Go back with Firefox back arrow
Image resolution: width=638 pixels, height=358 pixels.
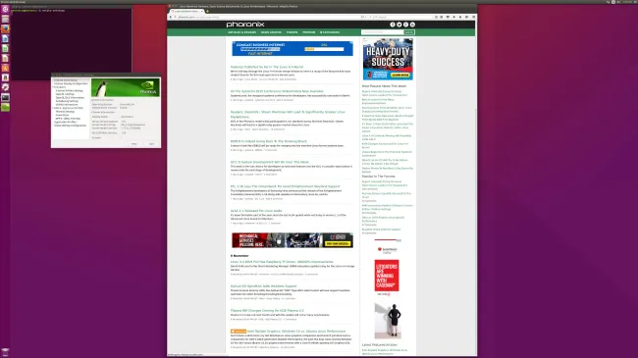pos(171,17)
